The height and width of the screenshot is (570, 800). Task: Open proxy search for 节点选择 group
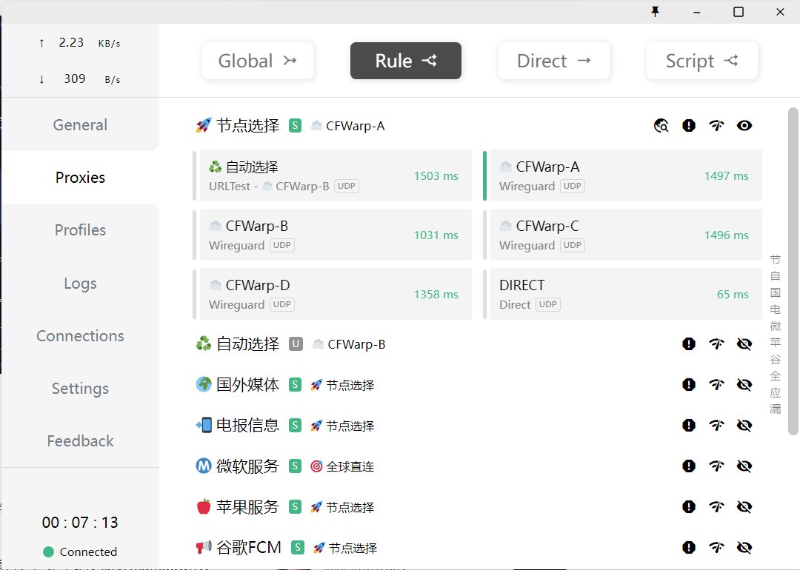[661, 125]
